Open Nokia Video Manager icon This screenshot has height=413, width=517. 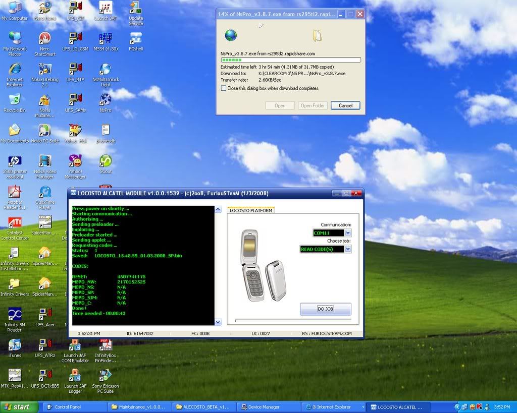click(x=45, y=166)
